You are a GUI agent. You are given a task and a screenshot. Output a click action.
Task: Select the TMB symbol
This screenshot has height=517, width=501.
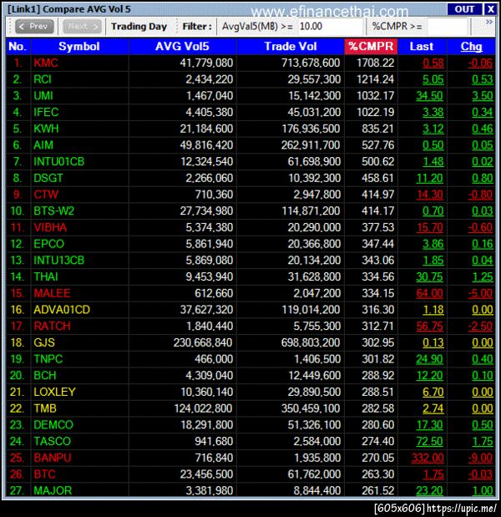point(45,409)
